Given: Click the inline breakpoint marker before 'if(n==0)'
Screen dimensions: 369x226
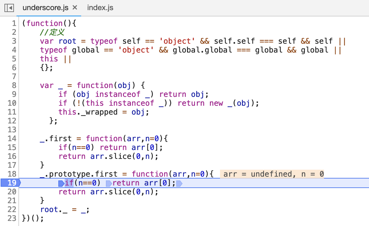Looking at the screenshot, I should pos(61,183).
